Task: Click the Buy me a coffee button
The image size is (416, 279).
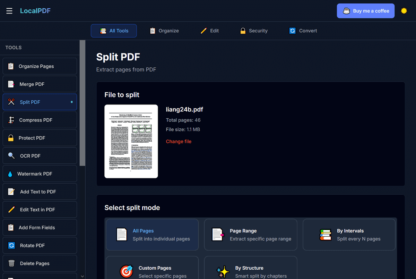Action: (365, 11)
